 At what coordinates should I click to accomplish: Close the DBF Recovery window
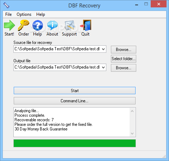tap(159, 4)
